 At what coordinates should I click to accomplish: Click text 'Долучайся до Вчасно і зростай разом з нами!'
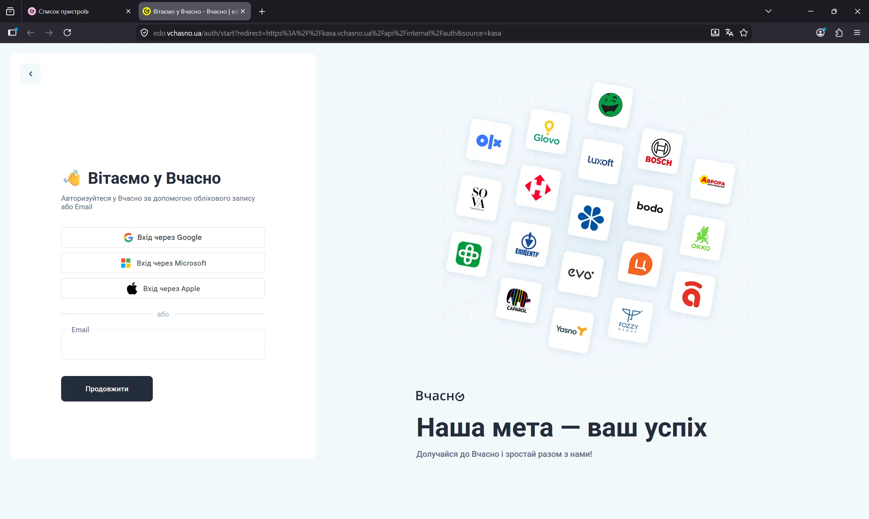pos(504,454)
